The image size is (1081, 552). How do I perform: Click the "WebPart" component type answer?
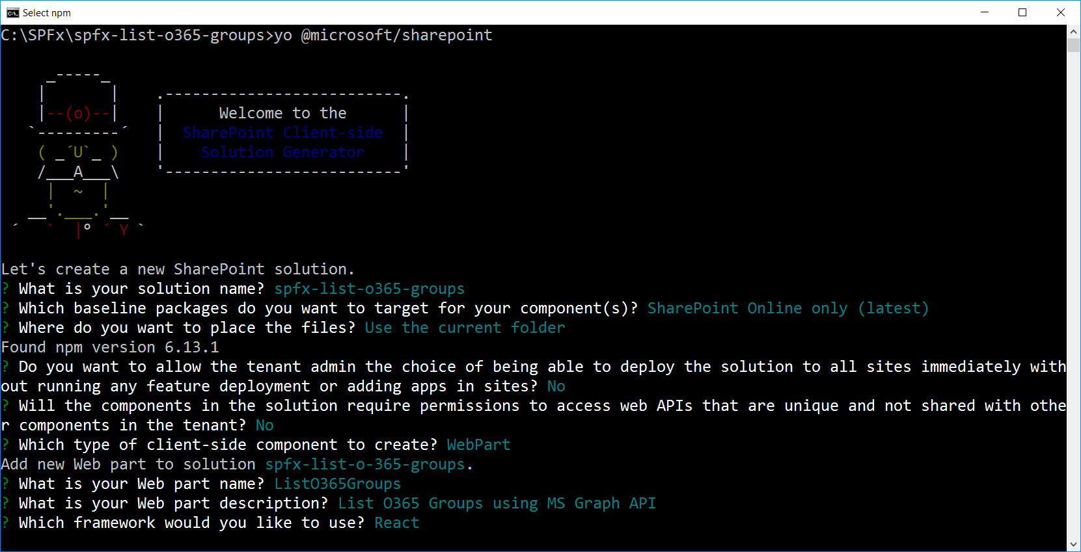coord(478,445)
